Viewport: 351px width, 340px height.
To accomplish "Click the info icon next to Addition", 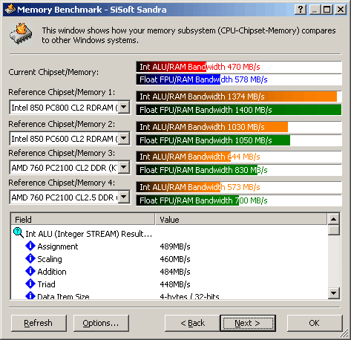I will click(x=30, y=271).
